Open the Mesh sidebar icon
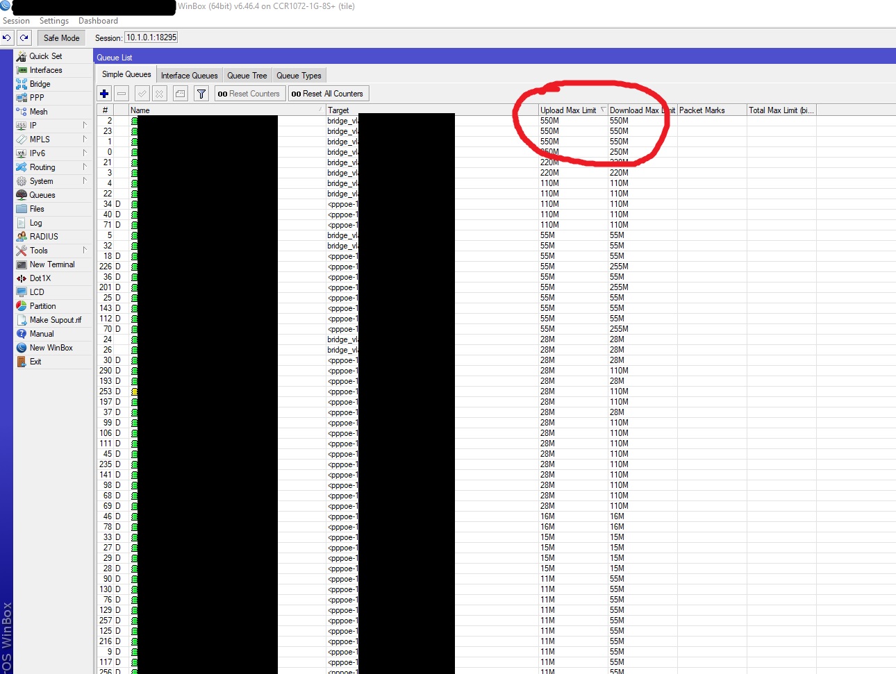The width and height of the screenshot is (896, 674). click(x=22, y=112)
